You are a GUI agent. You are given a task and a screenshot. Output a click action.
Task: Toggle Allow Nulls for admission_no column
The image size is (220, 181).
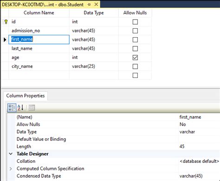point(135,31)
